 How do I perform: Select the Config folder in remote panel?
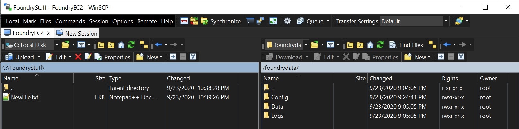280,97
